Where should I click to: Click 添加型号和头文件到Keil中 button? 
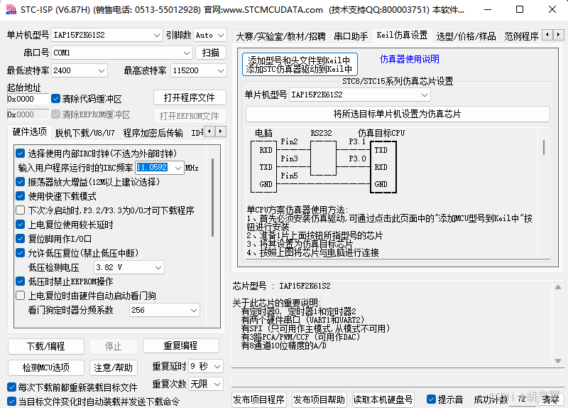tap(300, 64)
